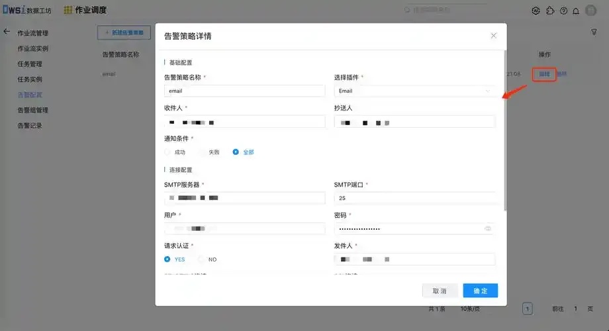Open the notification bell
This screenshot has width=609, height=331.
(576, 11)
